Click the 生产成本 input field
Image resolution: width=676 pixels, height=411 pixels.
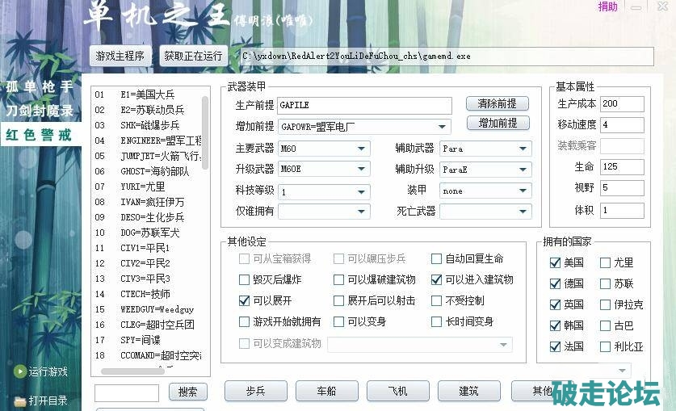coord(622,104)
